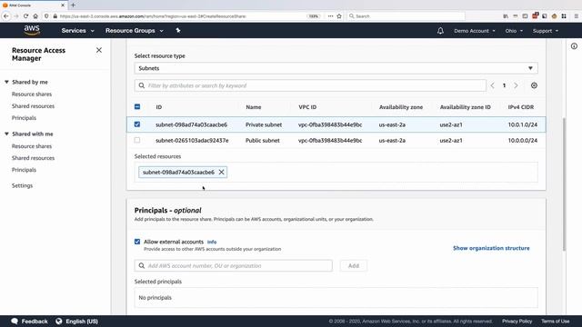The width and height of the screenshot is (582, 327).
Task: Open the Privacy Policy footer link
Action: pos(517,321)
